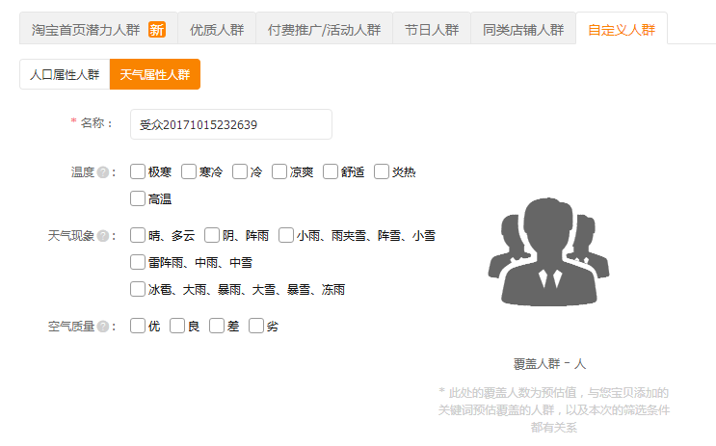Toggle the 冰雹、大雨、暴雨 weather checkbox
Screen dimensions: 716x446
[x=138, y=289]
